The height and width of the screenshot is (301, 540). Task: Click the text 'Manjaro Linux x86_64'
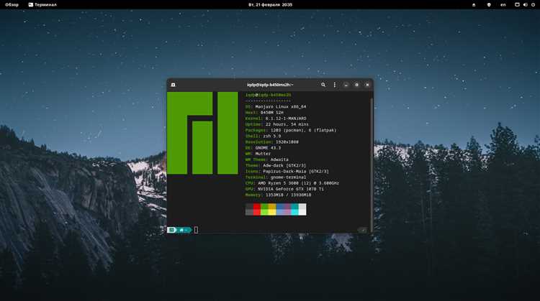pos(281,107)
